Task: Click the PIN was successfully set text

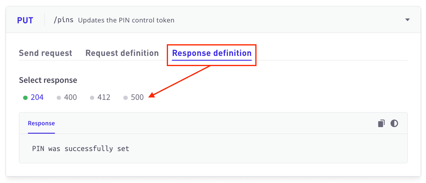Action: (80, 148)
